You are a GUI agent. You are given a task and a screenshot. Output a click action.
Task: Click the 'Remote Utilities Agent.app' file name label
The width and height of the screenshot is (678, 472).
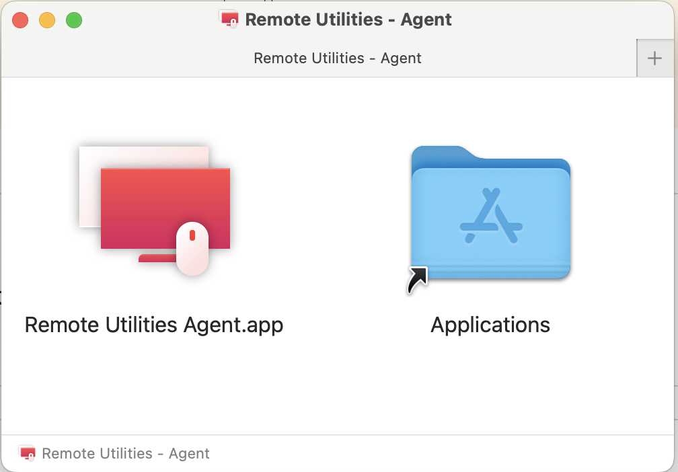154,325
